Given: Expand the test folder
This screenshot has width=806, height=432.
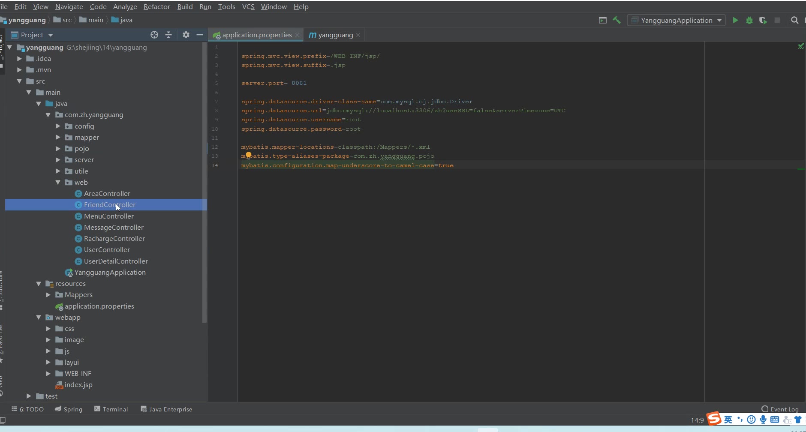Looking at the screenshot, I should 29,396.
